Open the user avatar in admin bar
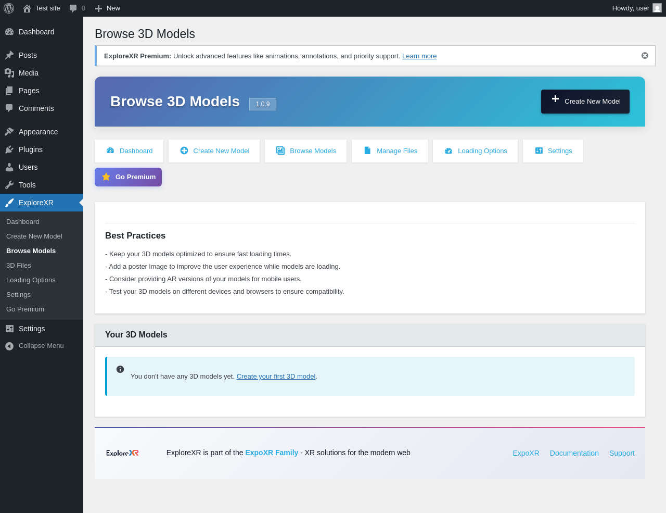 tap(657, 8)
